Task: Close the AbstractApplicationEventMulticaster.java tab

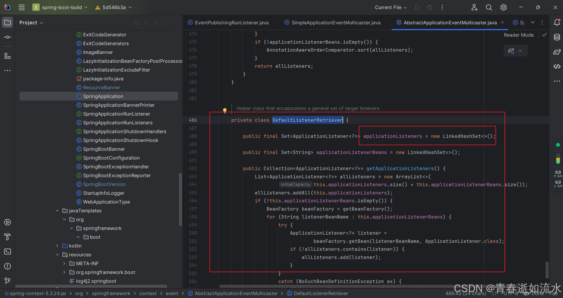Action: click(502, 22)
